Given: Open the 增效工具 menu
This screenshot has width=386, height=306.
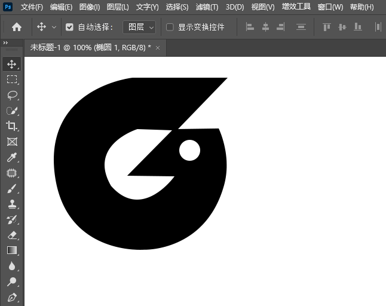Looking at the screenshot, I should point(296,7).
